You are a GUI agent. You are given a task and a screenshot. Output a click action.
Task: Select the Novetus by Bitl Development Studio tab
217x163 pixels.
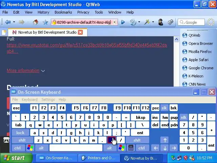pyautogui.click(x=47, y=32)
